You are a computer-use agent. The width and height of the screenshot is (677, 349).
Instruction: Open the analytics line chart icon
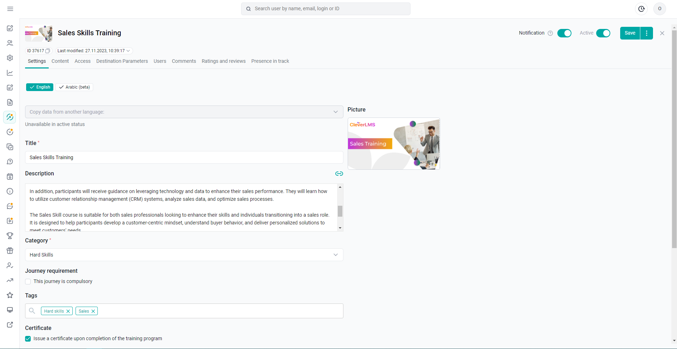[x=10, y=73]
